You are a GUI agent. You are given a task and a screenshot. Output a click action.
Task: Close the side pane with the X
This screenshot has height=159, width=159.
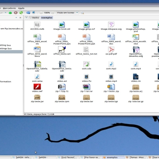20,17
